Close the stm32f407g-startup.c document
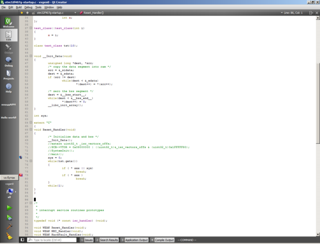The height and width of the screenshot is (244, 320). click(317, 13)
